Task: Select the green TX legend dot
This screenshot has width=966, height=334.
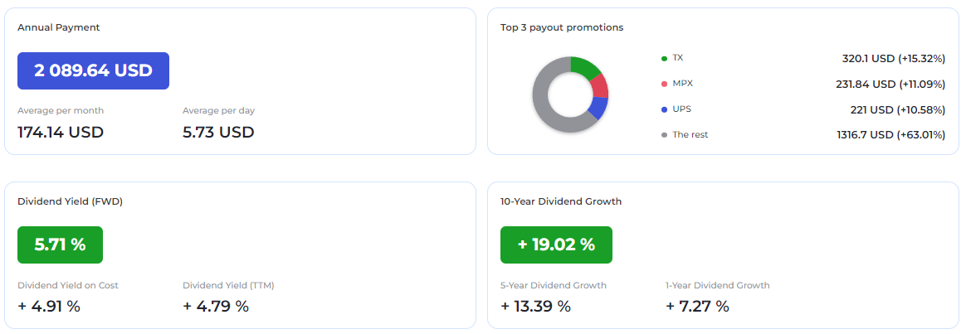Action: [664, 59]
